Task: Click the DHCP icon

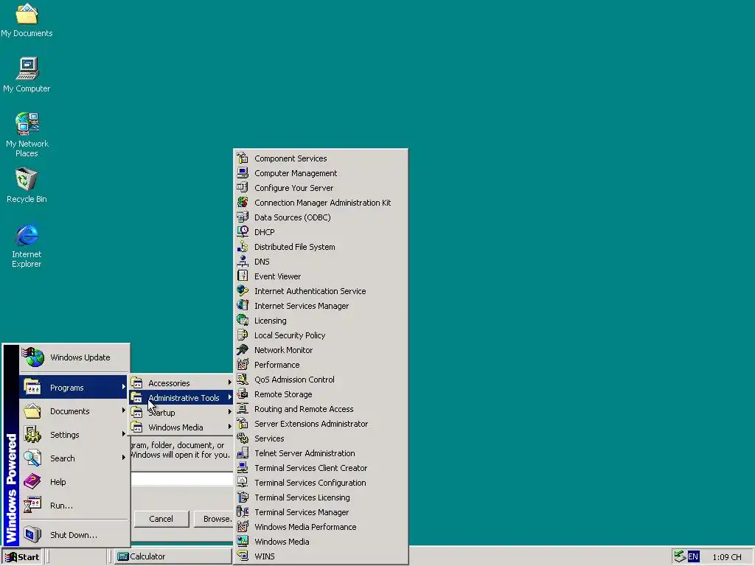Action: [x=243, y=232]
